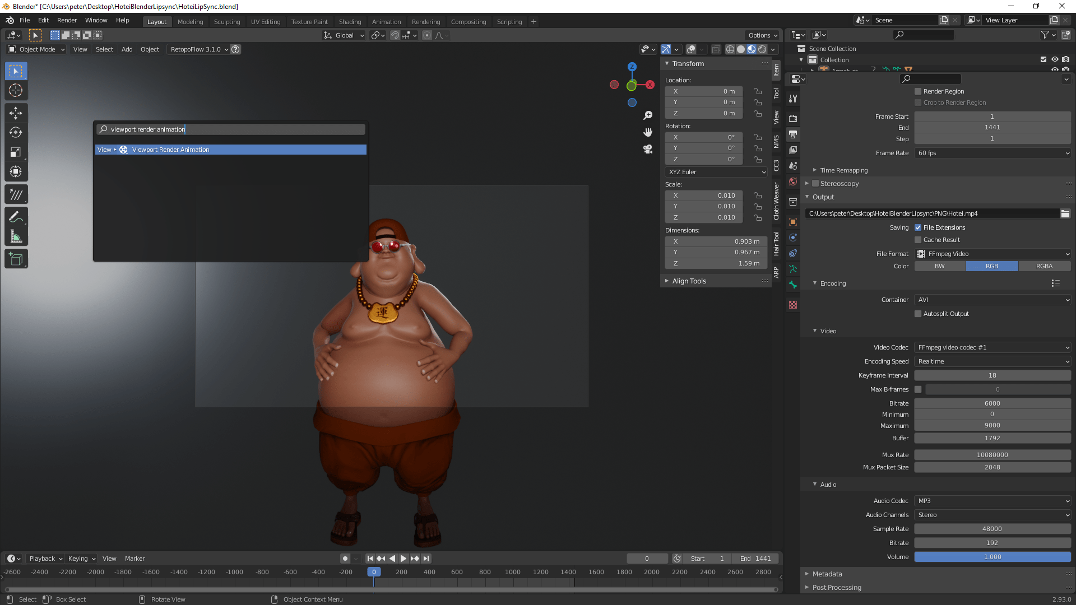Enable Autosplit Output
This screenshot has width=1076, height=605.
[x=917, y=314]
